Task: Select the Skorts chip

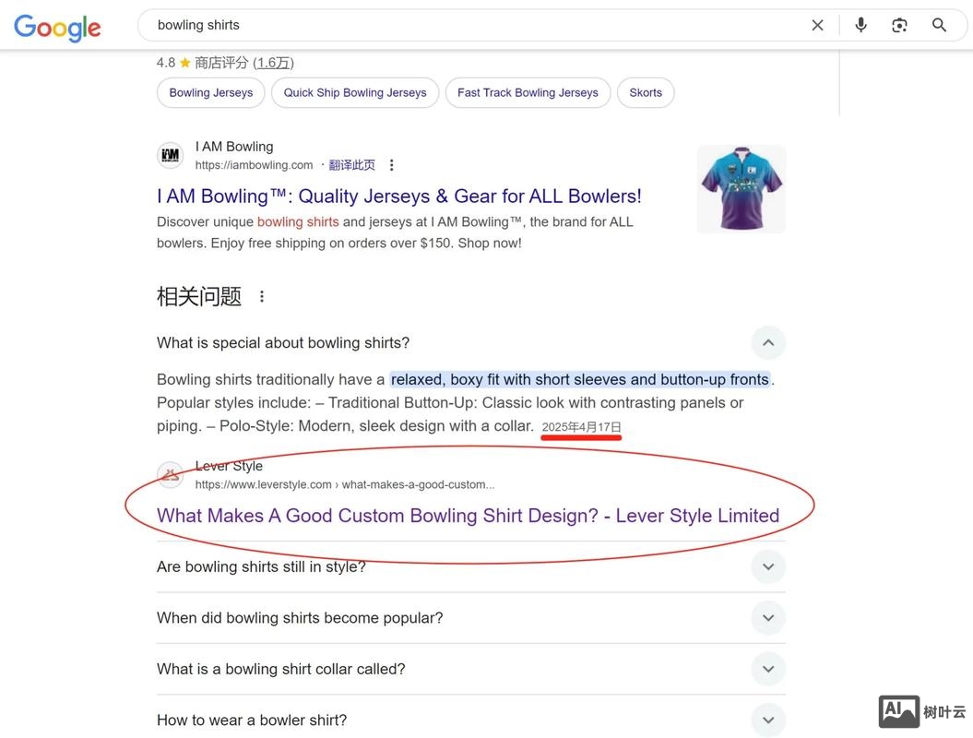Action: 646,92
